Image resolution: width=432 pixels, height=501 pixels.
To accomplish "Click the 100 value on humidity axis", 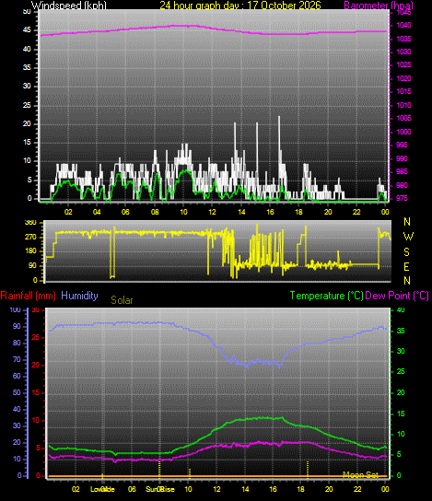I will 15,309.
